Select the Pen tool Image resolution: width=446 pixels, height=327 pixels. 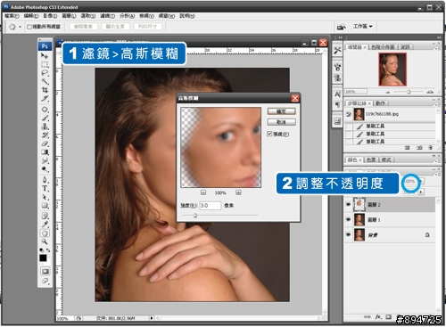click(45, 180)
